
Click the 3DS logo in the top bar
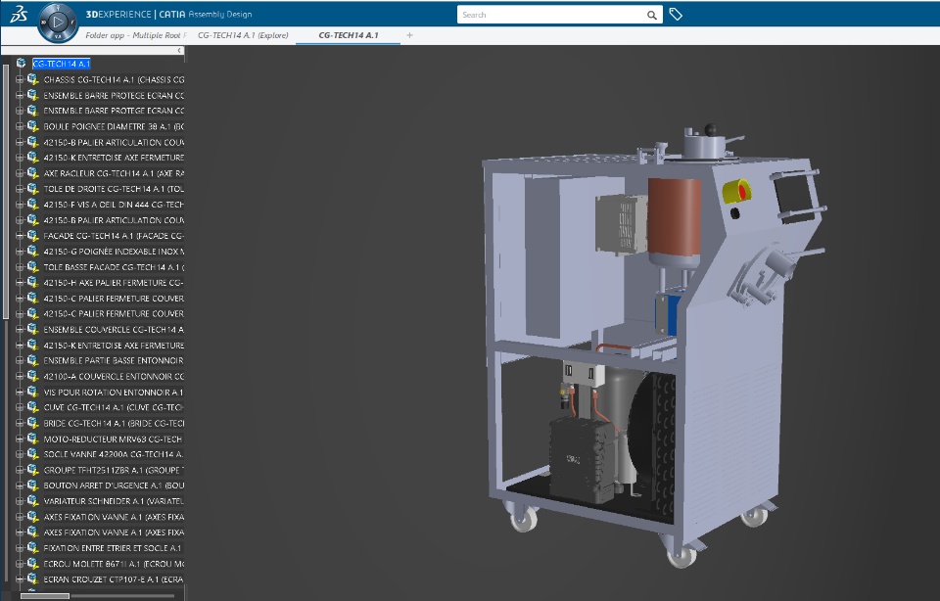(18, 14)
